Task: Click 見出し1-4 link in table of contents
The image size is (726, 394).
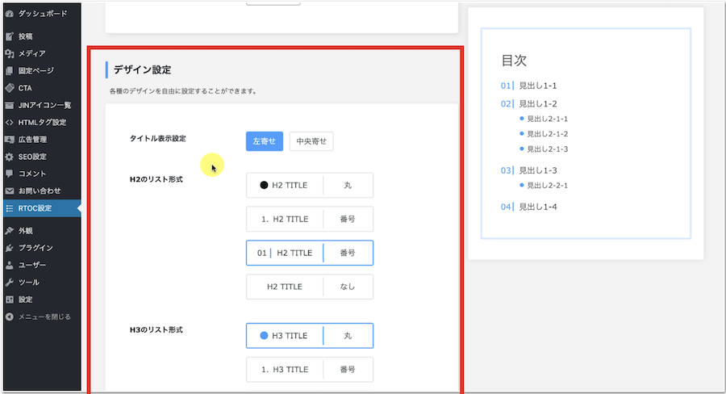Action: (537, 207)
